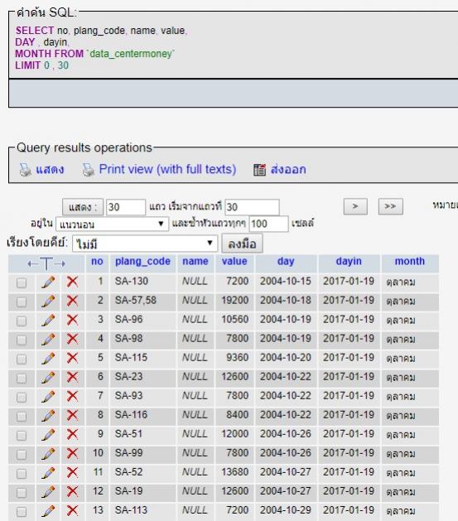
Task: Toggle the full texts arrows icon in table header
Action: (46, 264)
